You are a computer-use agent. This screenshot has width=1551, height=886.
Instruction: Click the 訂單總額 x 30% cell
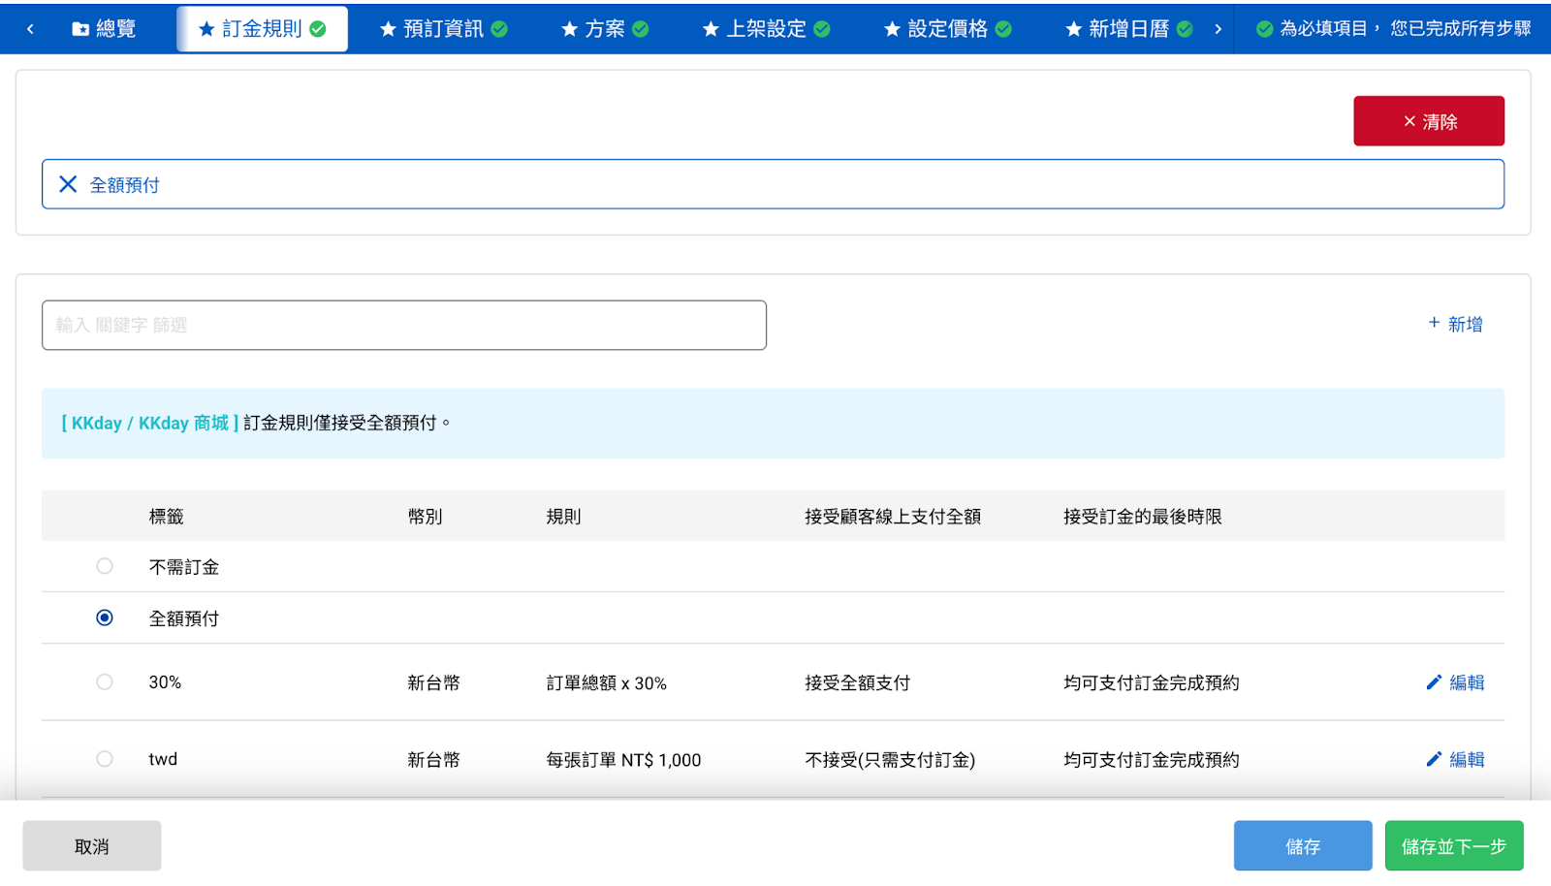pyautogui.click(x=607, y=683)
